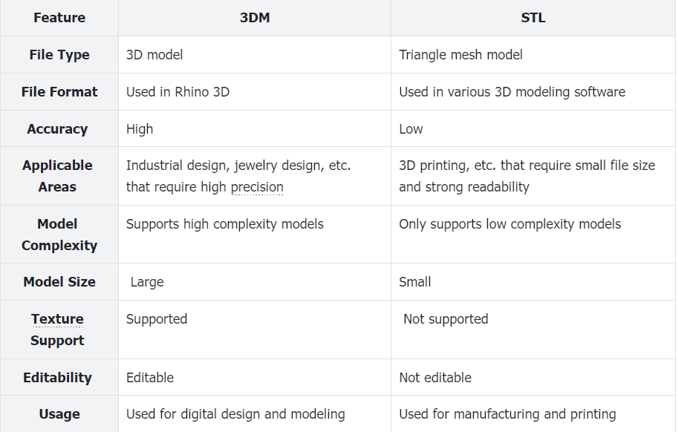678x432 pixels.
Task: Click the "Not supported" cell
Action: (532, 330)
